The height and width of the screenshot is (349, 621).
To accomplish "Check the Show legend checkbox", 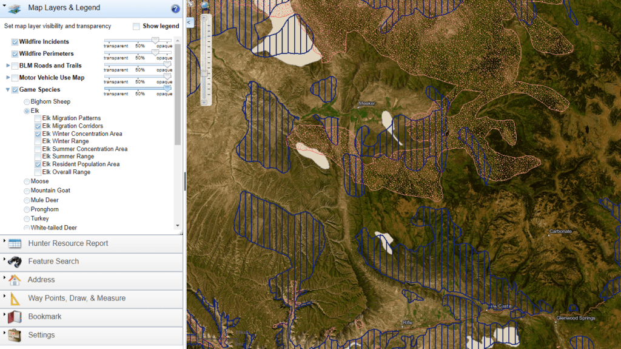I will (136, 26).
